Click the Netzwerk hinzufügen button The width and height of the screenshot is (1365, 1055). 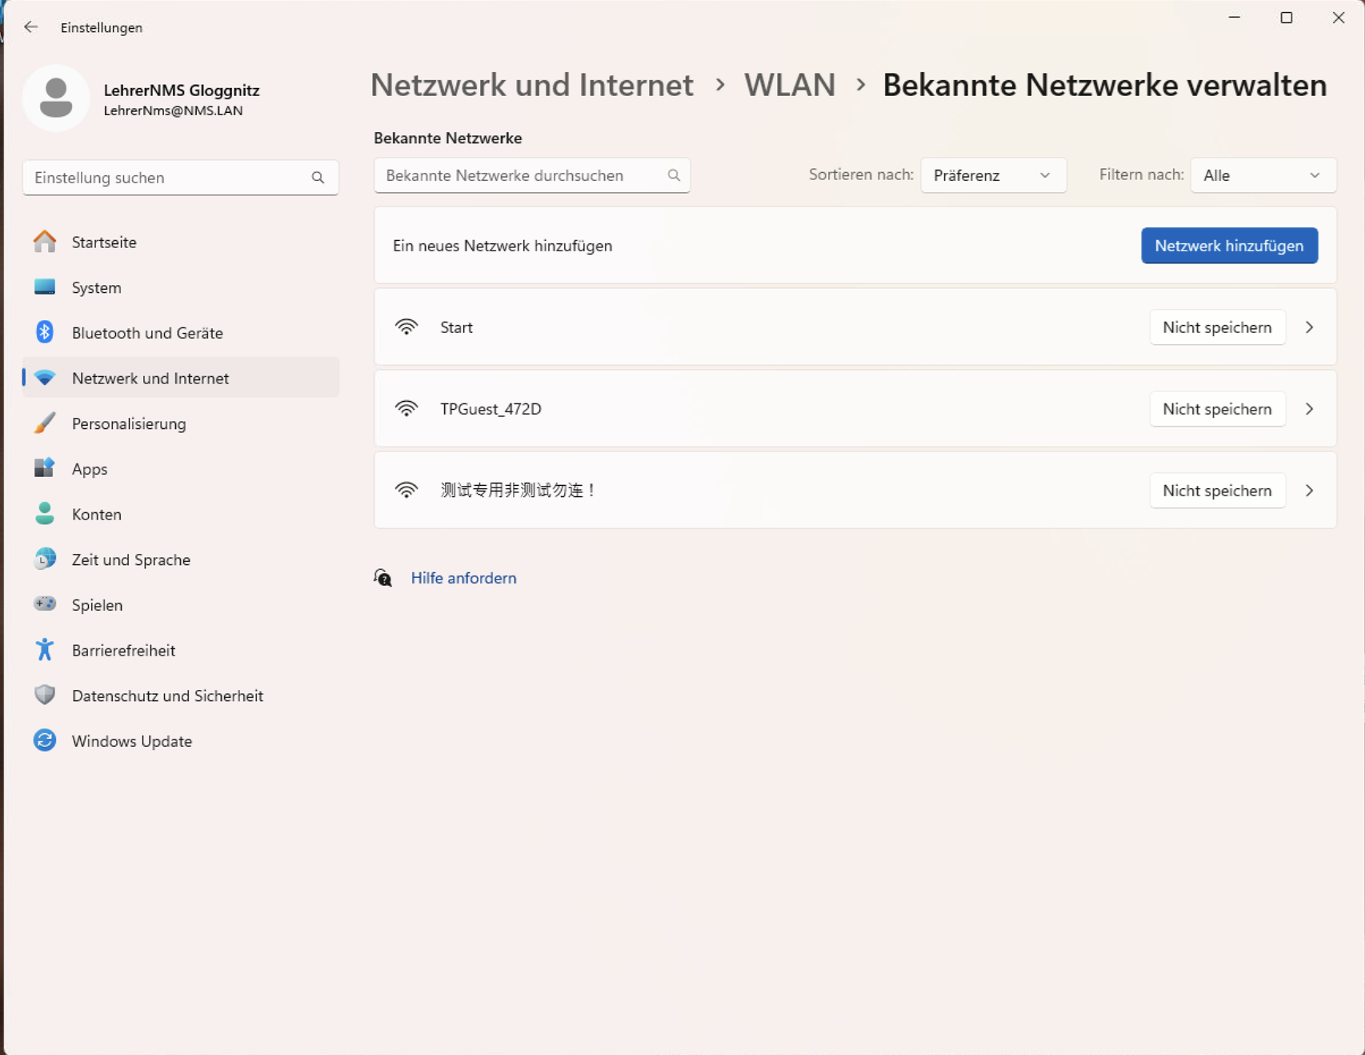pyautogui.click(x=1229, y=246)
